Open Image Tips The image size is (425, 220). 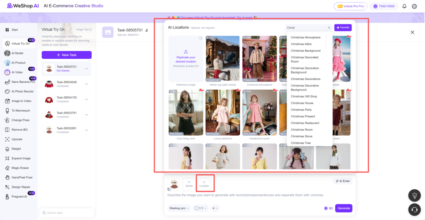coord(84,30)
